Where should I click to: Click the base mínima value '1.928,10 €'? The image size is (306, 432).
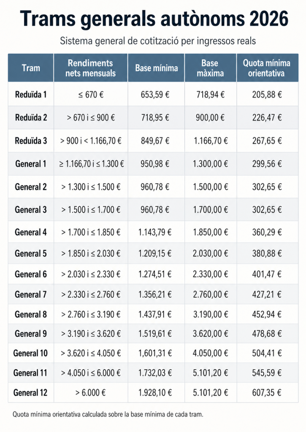coord(156,393)
